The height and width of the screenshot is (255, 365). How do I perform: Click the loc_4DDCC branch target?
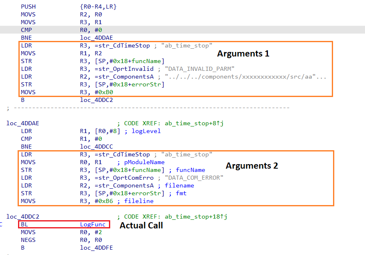tap(96, 147)
